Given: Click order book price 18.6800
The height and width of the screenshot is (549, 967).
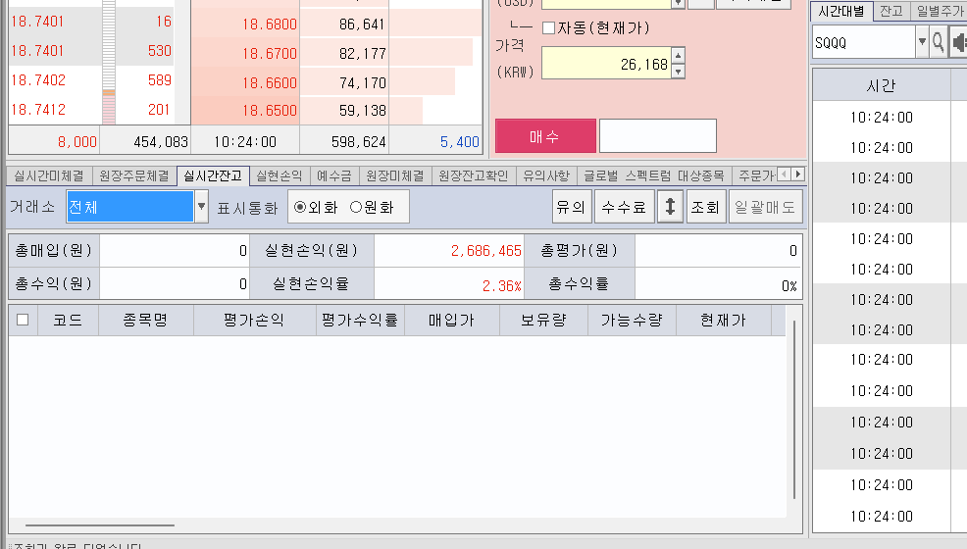Looking at the screenshot, I should pyautogui.click(x=270, y=25).
